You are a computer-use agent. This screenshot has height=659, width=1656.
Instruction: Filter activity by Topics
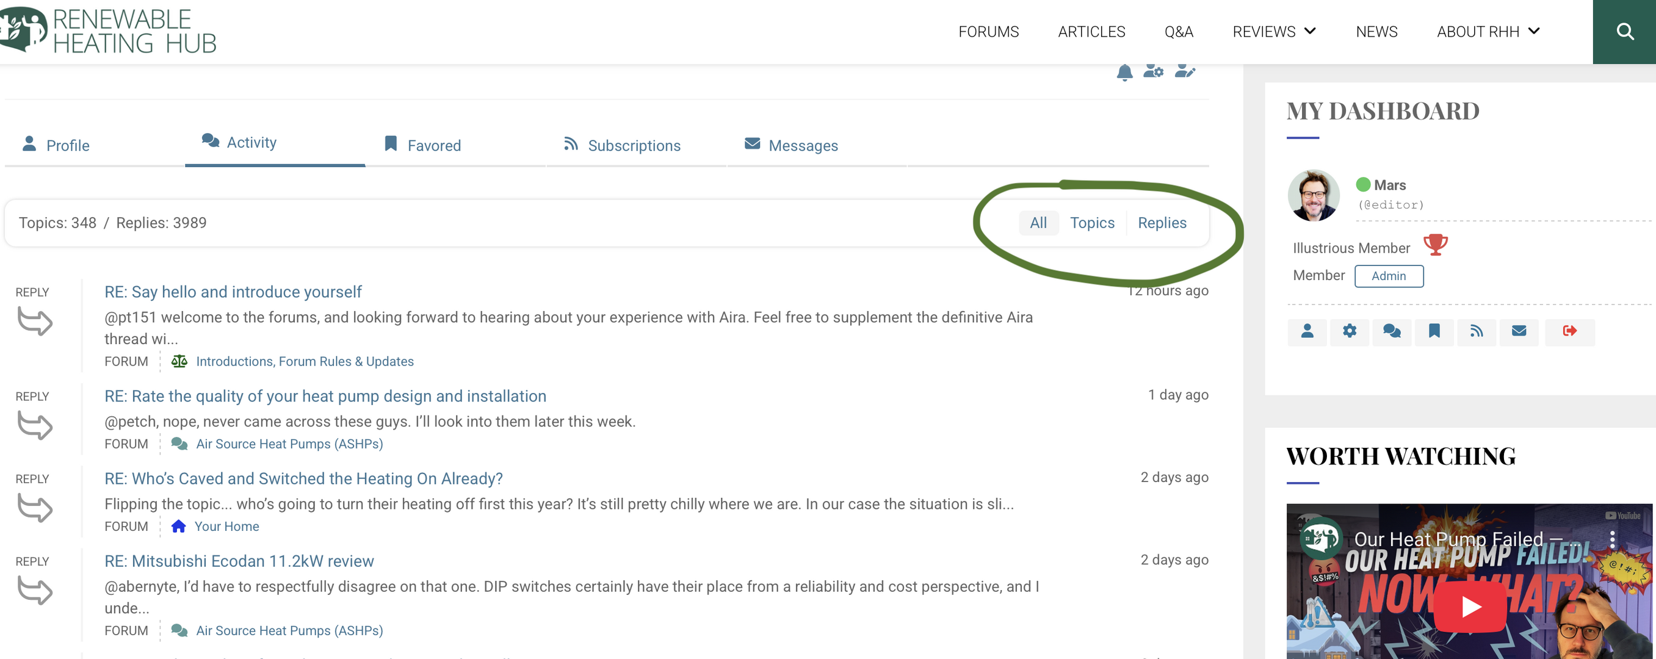(1091, 223)
